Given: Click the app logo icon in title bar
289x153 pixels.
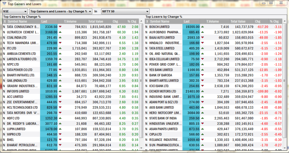Looking at the screenshot, I should [4, 4].
